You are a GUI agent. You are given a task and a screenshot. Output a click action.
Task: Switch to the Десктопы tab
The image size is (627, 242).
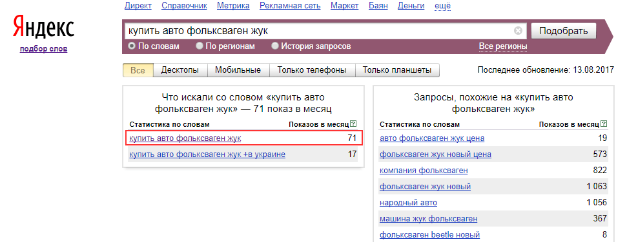click(180, 70)
